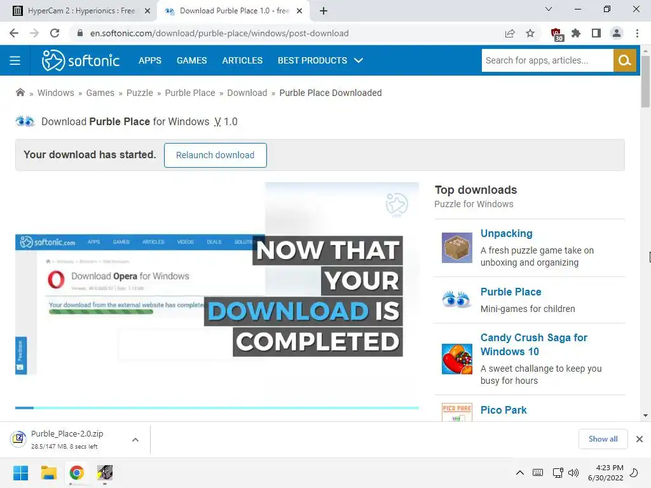This screenshot has height=488, width=651.
Task: Show hidden system tray icons
Action: click(x=520, y=473)
